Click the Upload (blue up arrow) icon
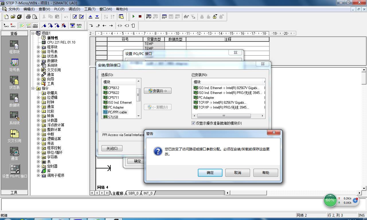The height and width of the screenshot is (220, 367). tap(91, 17)
